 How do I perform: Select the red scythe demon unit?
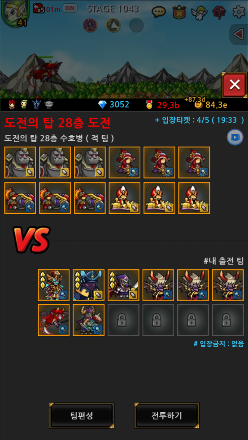[x=54, y=320]
